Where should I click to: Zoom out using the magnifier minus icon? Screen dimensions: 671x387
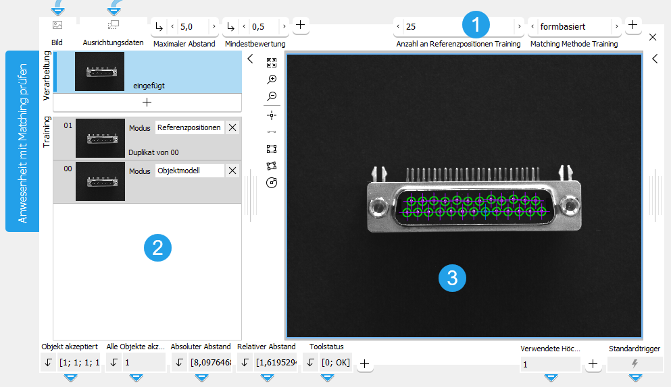pyautogui.click(x=272, y=96)
